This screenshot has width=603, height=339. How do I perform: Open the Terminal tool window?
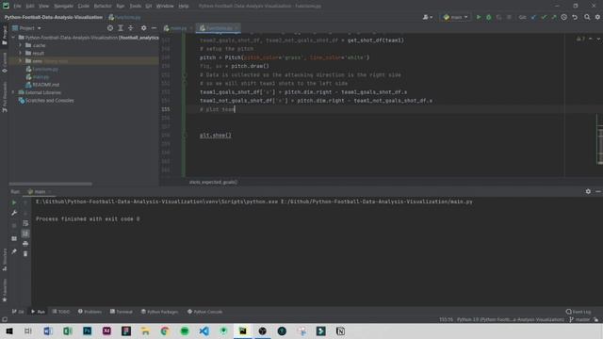coord(122,312)
